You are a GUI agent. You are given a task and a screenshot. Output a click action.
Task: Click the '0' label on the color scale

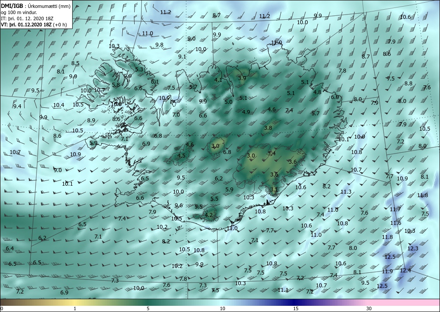tap(2, 308)
